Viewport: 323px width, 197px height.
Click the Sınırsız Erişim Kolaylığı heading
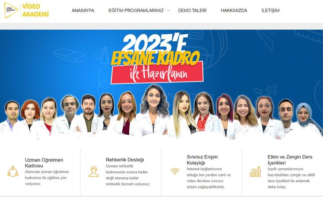click(x=202, y=160)
